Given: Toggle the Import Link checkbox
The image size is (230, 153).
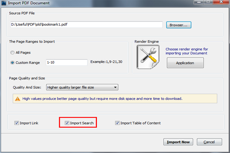Looking at the screenshot, I should click(x=16, y=123).
